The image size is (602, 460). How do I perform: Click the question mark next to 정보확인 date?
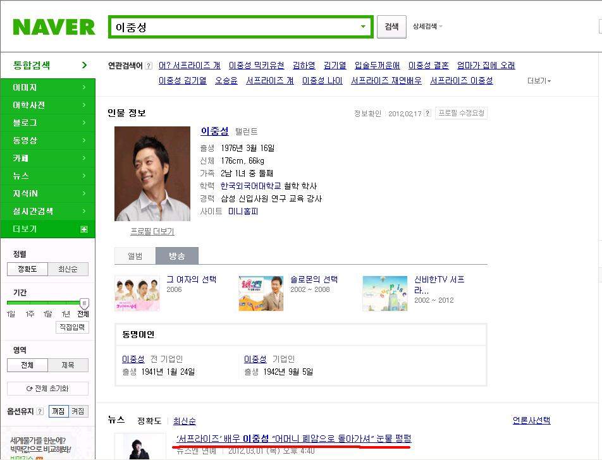coord(427,113)
